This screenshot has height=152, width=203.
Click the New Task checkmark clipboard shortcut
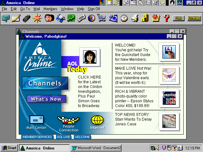click(140, 3)
